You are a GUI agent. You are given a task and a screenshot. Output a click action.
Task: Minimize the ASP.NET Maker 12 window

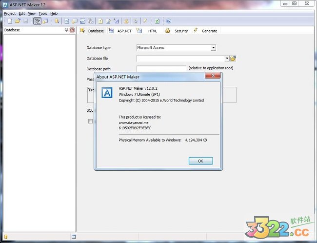[x=285, y=3]
